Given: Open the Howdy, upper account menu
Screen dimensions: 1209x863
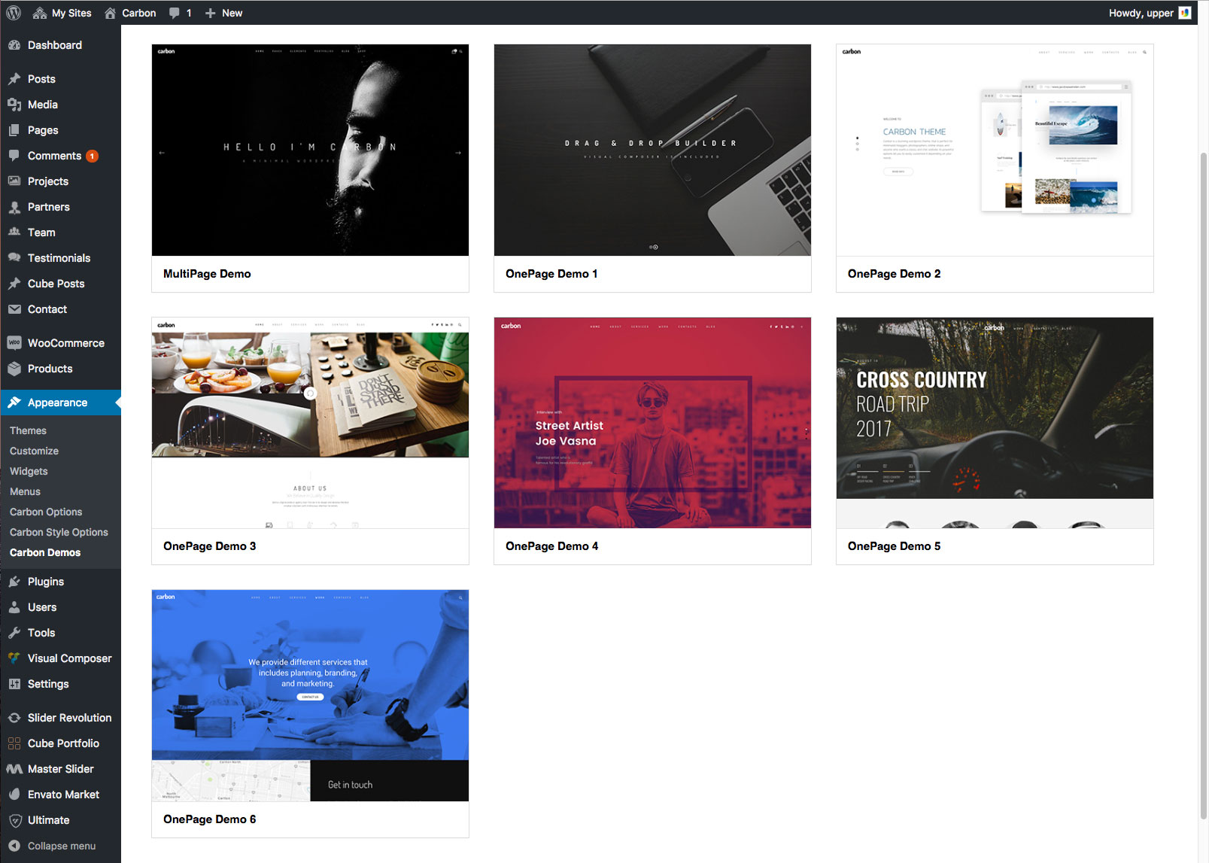Looking at the screenshot, I should tap(1148, 13).
